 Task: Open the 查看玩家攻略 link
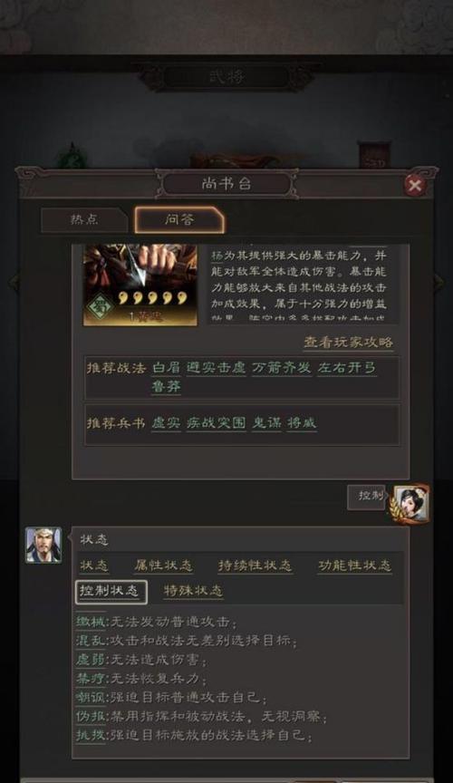(x=348, y=342)
